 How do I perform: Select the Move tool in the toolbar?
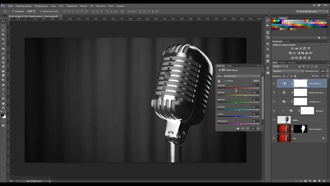pos(3,22)
